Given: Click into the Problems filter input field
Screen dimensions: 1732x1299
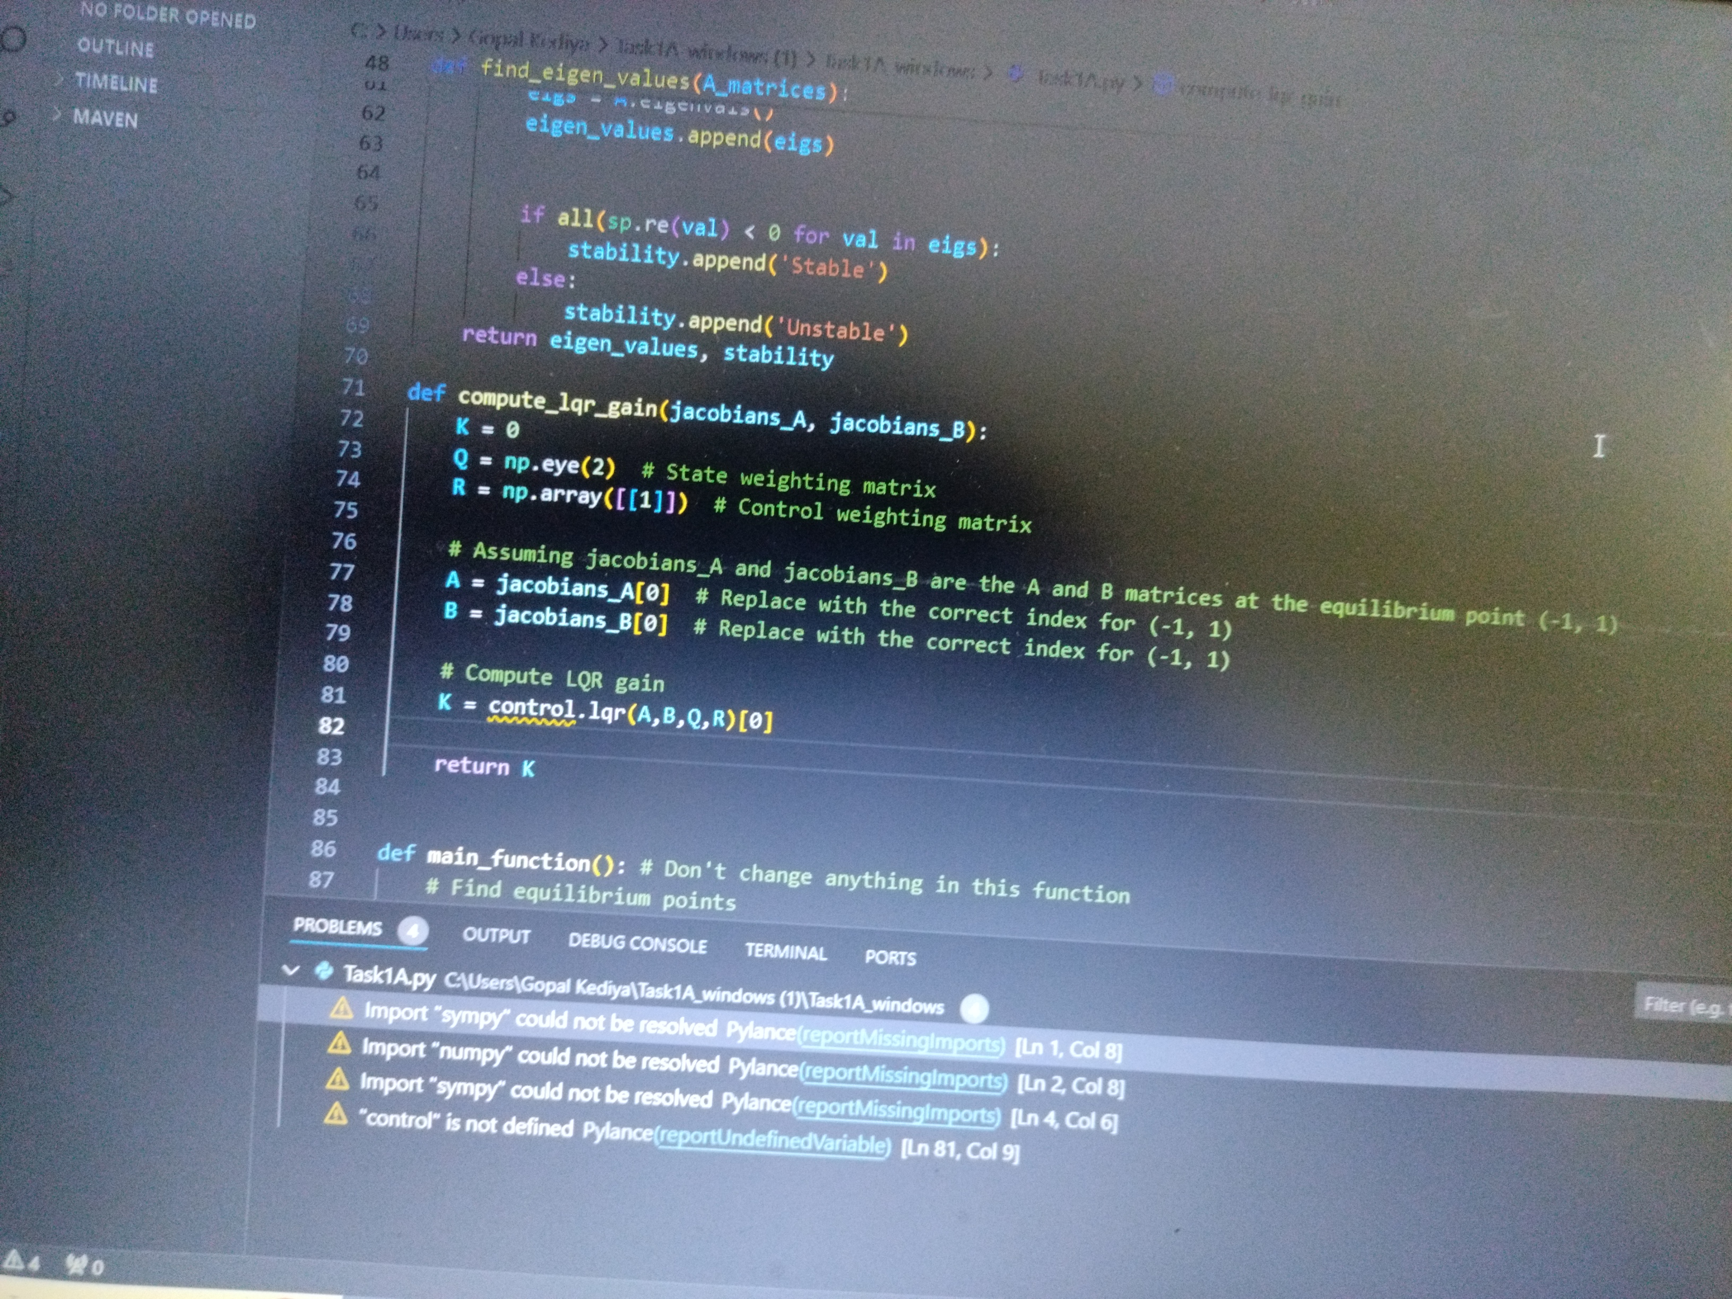Looking at the screenshot, I should (x=1684, y=1006).
